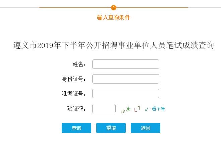
Task: Focus the 姓名 name input field
Action: coord(125,64)
